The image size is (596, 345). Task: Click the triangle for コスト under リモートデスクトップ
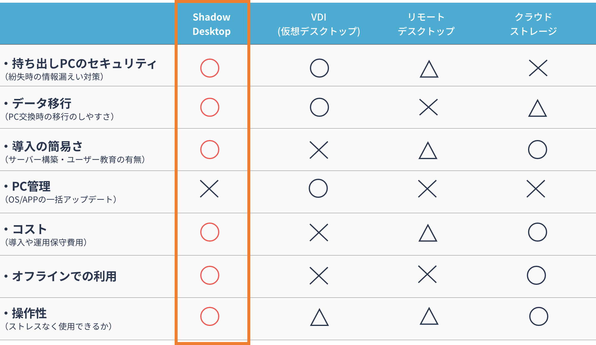[x=428, y=233]
